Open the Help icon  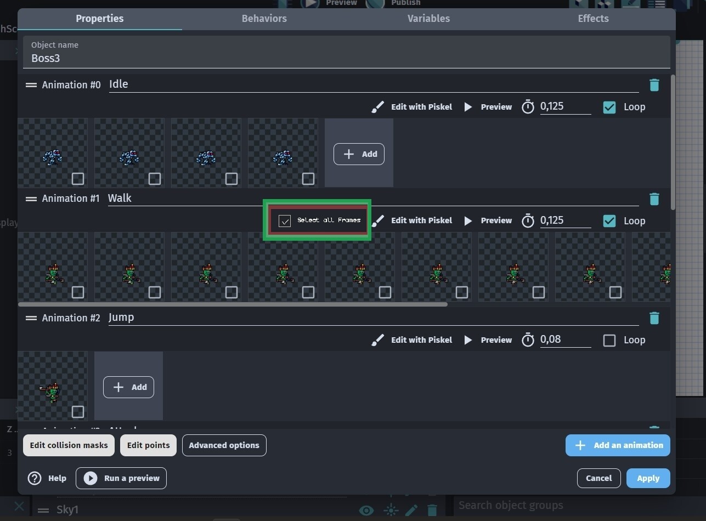[x=34, y=478]
